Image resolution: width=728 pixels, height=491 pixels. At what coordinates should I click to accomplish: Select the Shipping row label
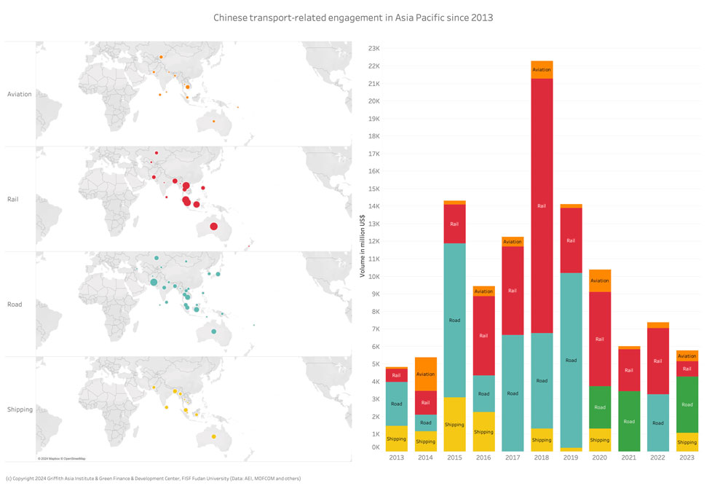point(20,409)
